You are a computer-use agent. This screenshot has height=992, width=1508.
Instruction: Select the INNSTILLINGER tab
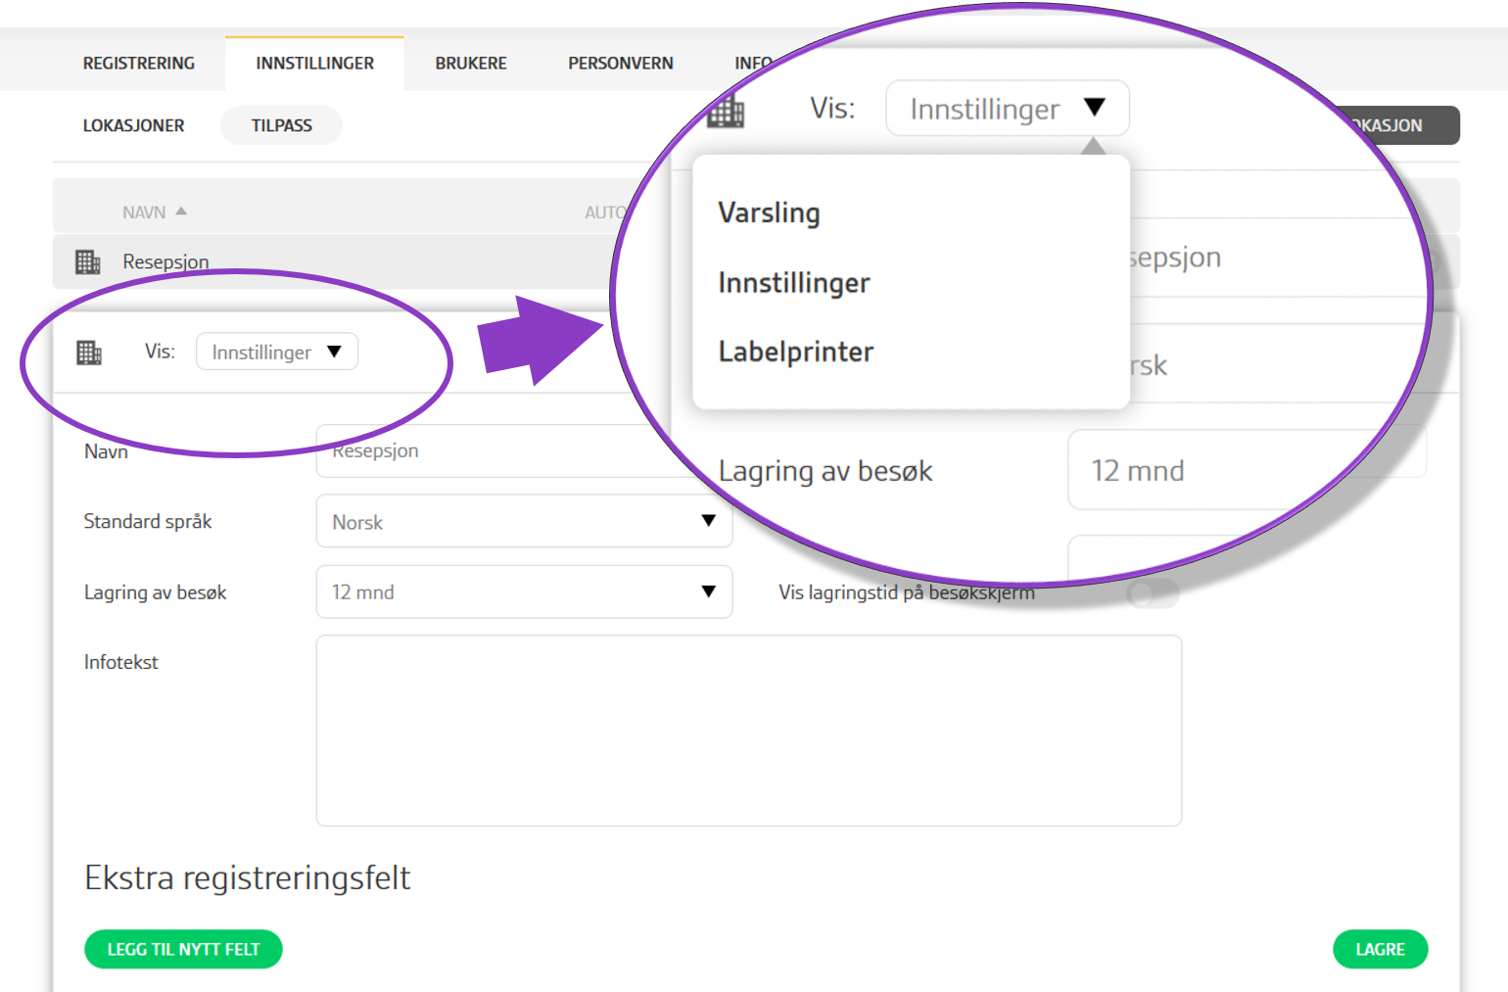[314, 64]
